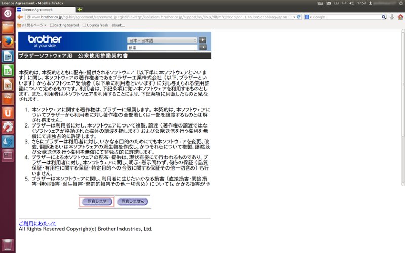Open a new tab with the plus icon
This screenshot has width=405, height=253.
[x=79, y=10]
